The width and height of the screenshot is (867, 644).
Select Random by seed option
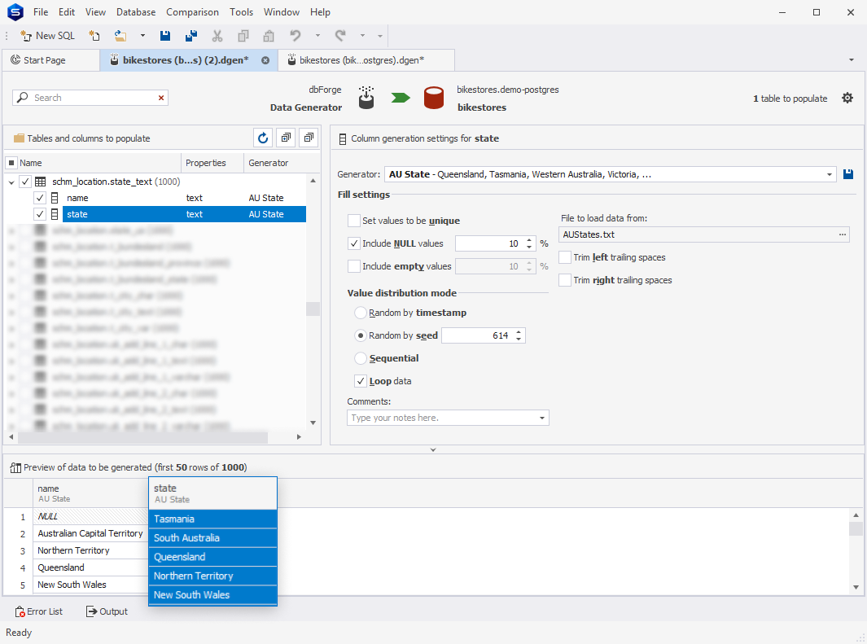click(x=361, y=335)
